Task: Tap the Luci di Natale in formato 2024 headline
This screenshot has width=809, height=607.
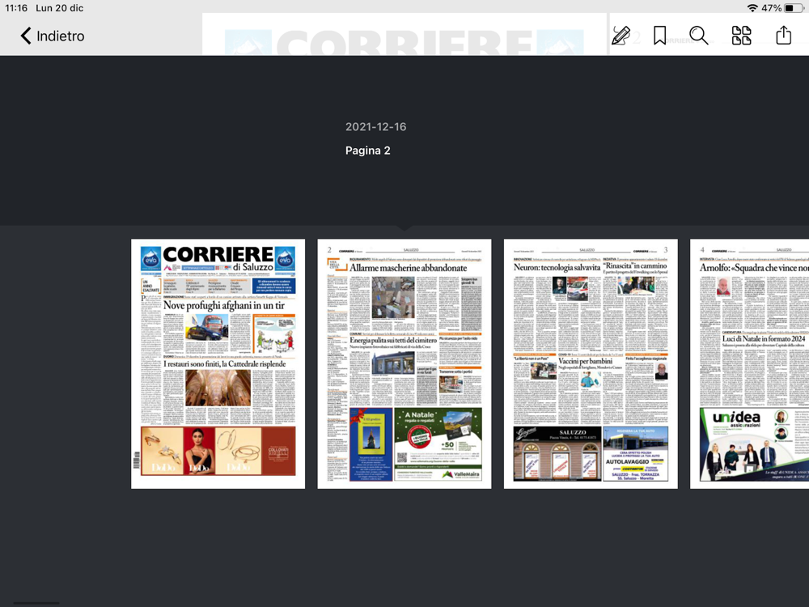Action: tap(763, 338)
